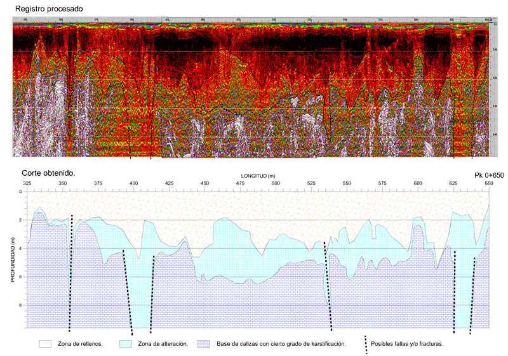Image resolution: width=508 pixels, height=356 pixels.
Task: Click the 'Corte obtenido.' heading
Action: pyautogui.click(x=48, y=173)
